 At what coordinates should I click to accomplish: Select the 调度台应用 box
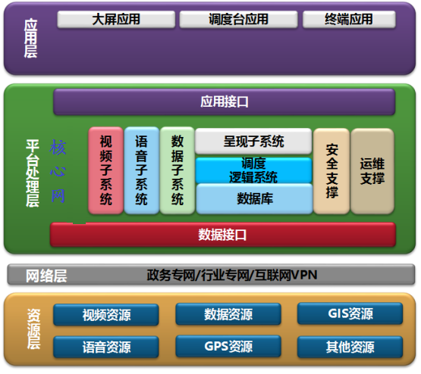[238, 19]
